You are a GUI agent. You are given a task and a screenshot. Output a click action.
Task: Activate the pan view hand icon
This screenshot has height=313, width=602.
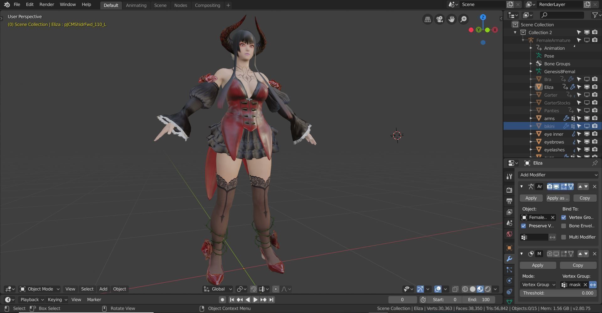point(451,19)
